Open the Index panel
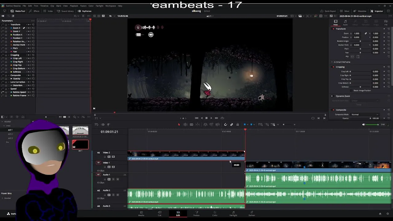393x221 pixels. coord(48,11)
